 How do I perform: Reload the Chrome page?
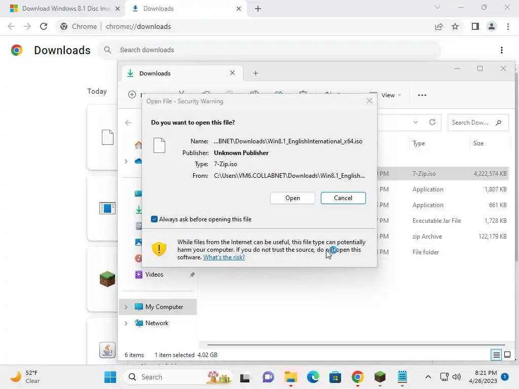click(44, 26)
